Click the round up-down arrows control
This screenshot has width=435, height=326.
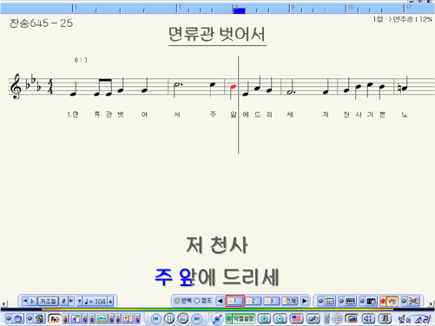[x=337, y=319]
